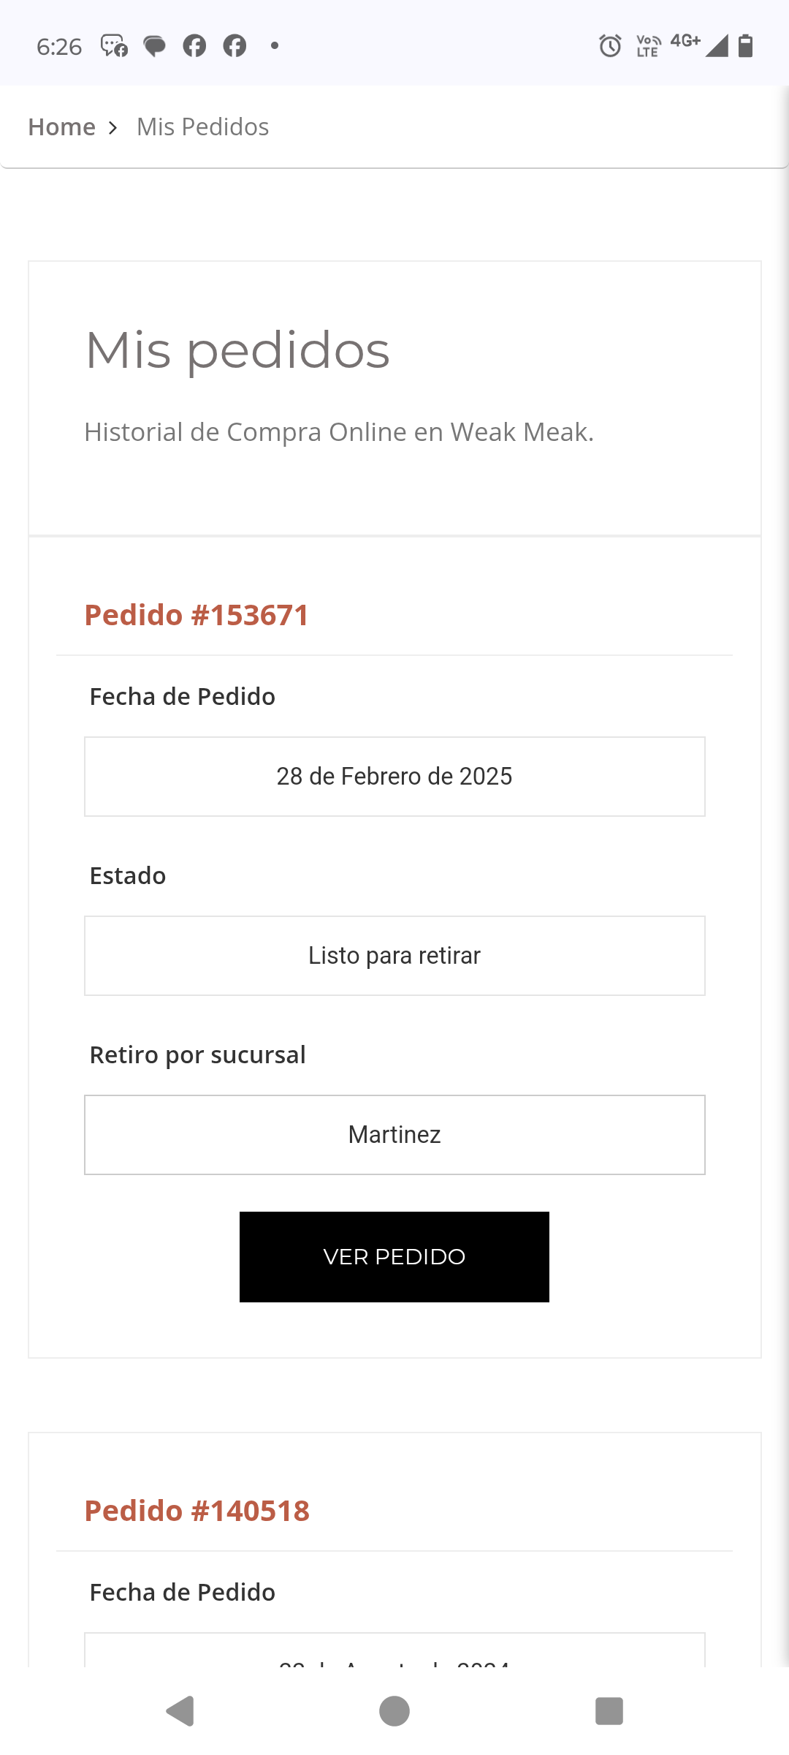789x1755 pixels.
Task: Open recent apps with square button
Action: click(x=609, y=1710)
